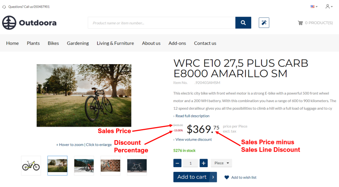339x187 pixels.
Task: Open the magic wand quick-order icon
Action: coord(264,23)
